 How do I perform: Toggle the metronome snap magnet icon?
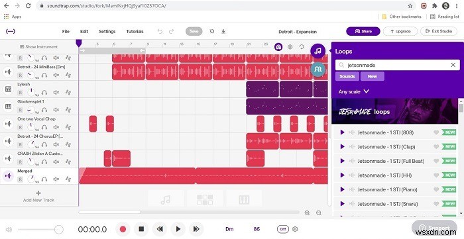[278, 47]
